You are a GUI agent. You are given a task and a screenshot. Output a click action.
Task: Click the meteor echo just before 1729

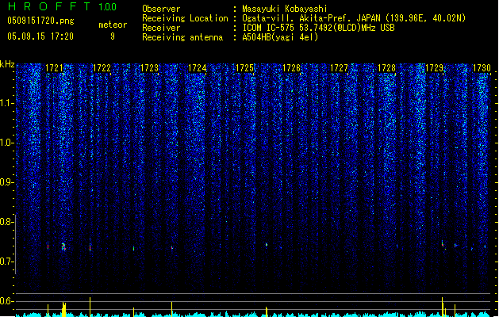[443, 244]
